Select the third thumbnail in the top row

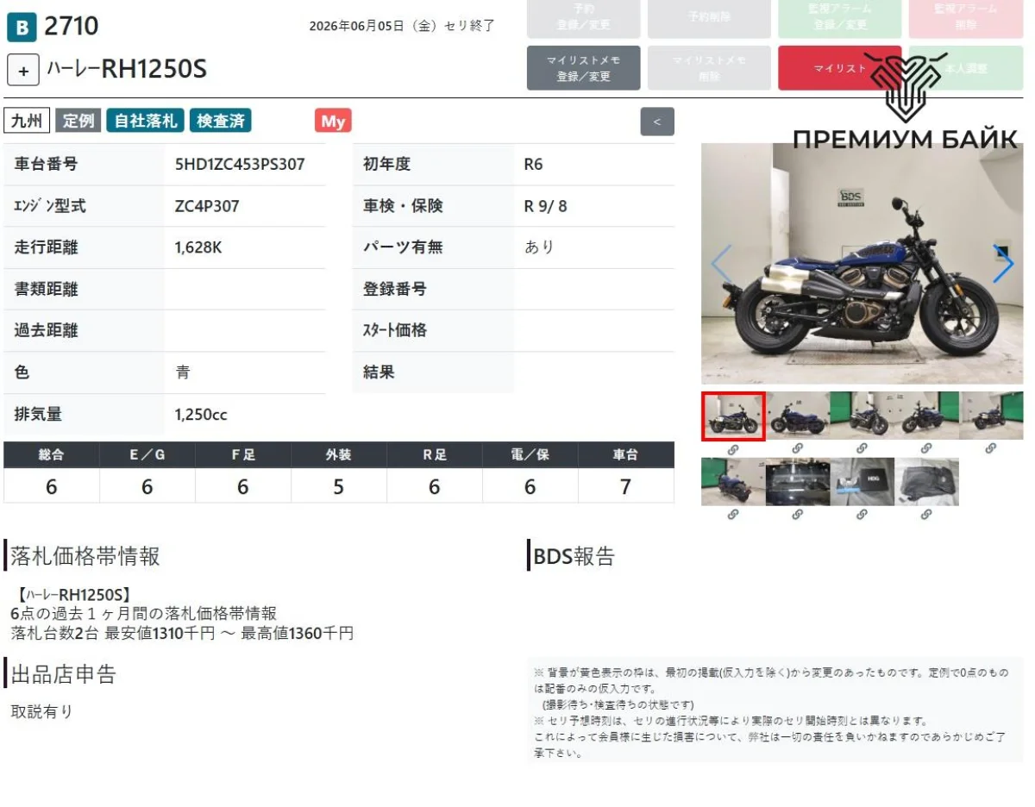click(x=862, y=416)
